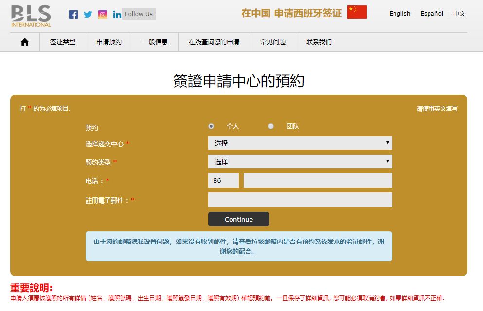
Task: Open the Twitter social icon
Action: point(88,15)
